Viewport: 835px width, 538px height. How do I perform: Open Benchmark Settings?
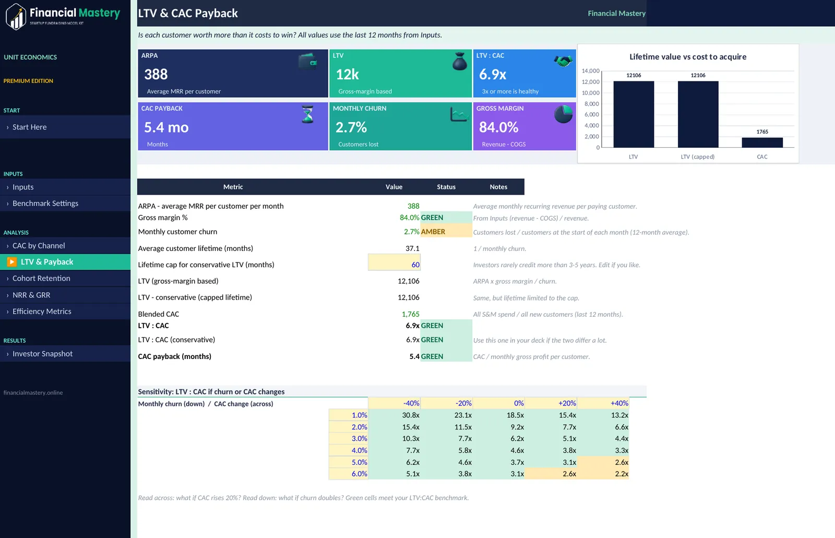[65, 204]
